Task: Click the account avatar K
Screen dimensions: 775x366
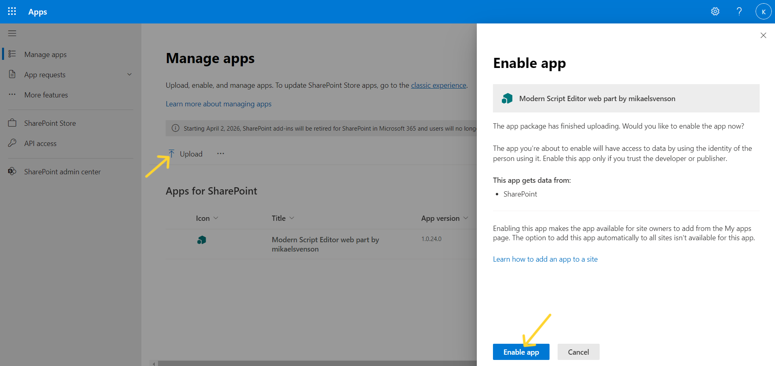Action: point(763,11)
